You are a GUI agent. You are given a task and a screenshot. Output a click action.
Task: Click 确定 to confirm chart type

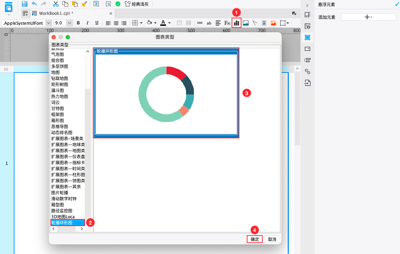click(255, 239)
